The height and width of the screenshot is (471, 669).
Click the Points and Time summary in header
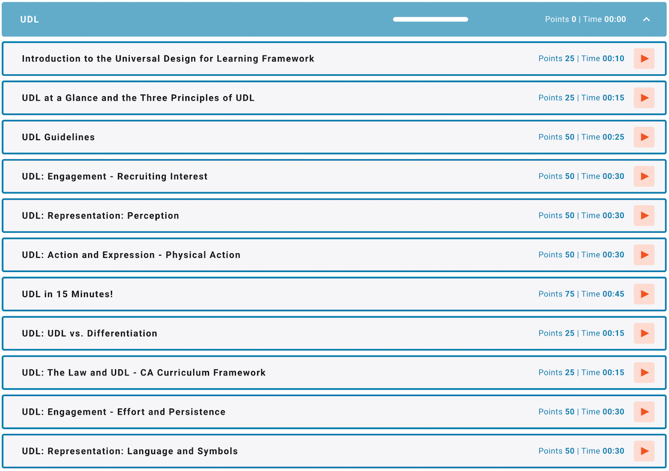pyautogui.click(x=585, y=19)
